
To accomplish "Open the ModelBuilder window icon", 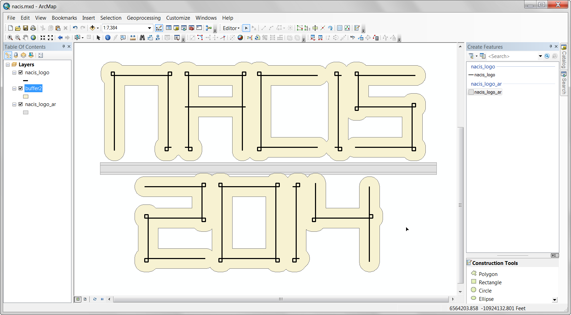I will [x=209, y=28].
